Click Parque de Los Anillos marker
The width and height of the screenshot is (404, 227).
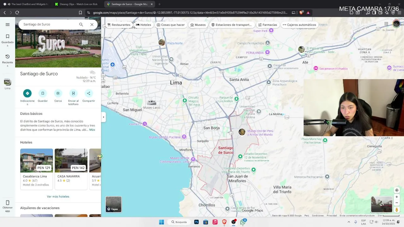click(236, 99)
